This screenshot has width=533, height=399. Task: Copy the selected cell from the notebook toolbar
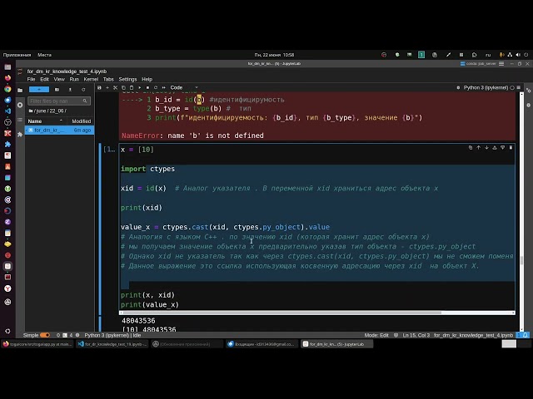pos(123,87)
